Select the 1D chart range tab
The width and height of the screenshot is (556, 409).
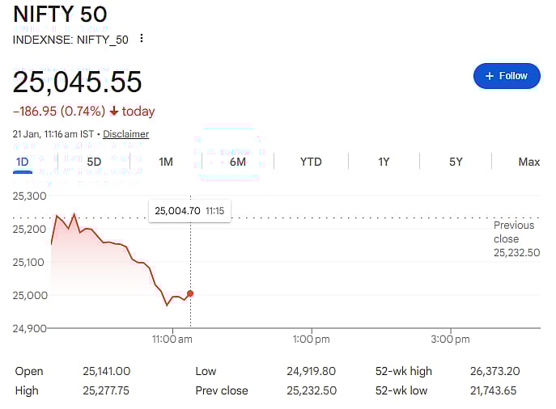point(23,162)
